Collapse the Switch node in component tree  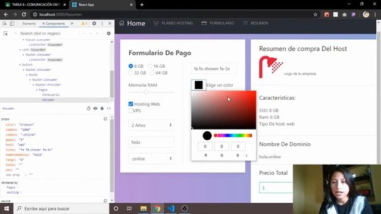tap(20, 65)
